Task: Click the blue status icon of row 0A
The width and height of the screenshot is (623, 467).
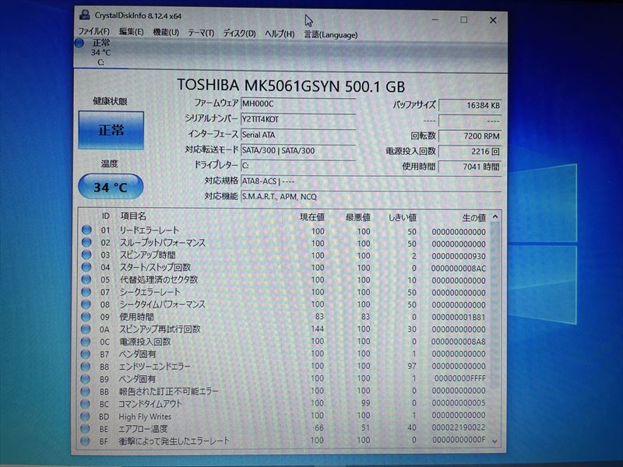Action: click(86, 328)
